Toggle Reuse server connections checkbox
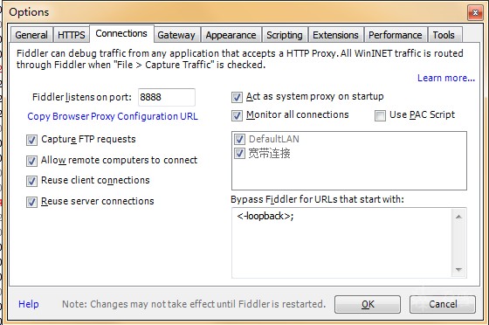 [31, 202]
